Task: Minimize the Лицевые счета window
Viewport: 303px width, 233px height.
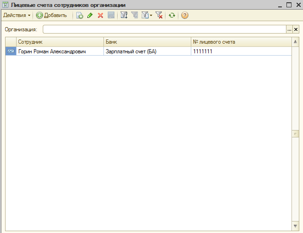Action: click(280, 5)
